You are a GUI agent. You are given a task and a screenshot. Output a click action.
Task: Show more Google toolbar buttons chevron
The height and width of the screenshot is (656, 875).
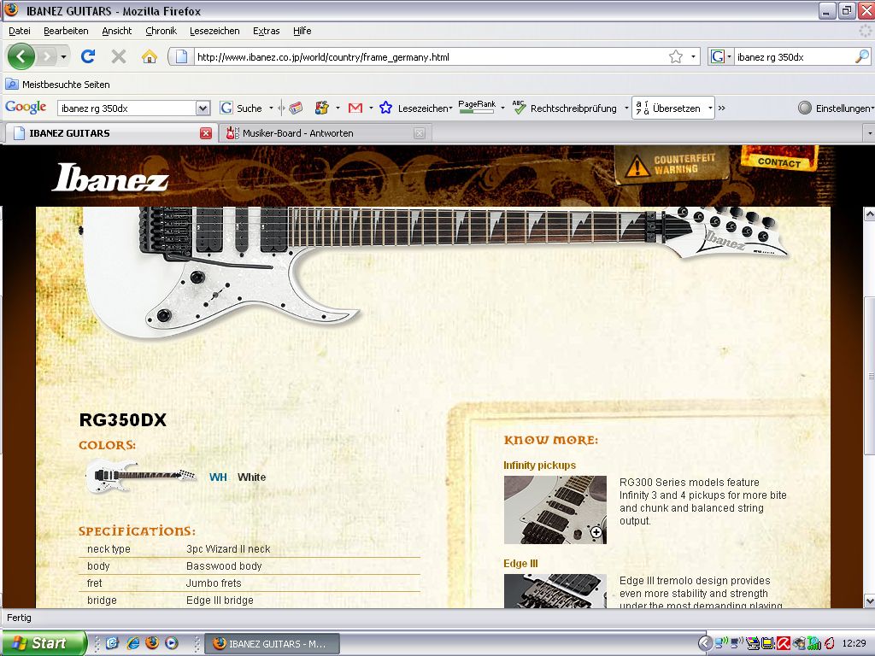[722, 108]
